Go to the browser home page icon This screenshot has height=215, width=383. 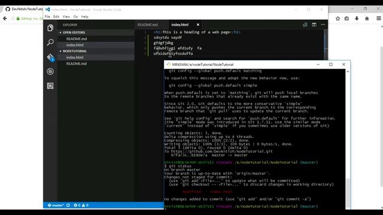click(x=367, y=19)
